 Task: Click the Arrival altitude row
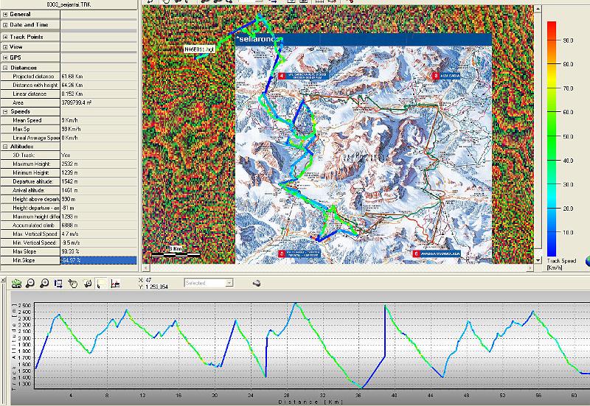(69, 190)
